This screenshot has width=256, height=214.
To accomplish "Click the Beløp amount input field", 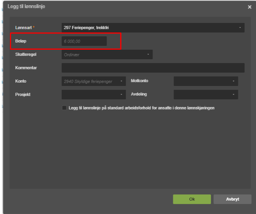I will (x=84, y=41).
